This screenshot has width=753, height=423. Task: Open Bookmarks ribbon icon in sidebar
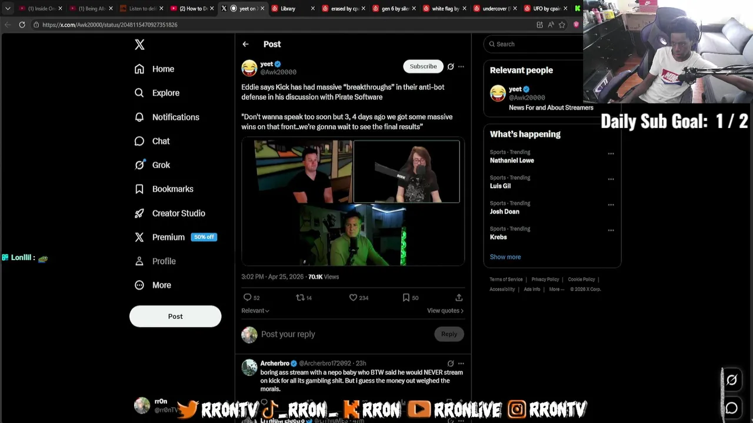click(139, 189)
